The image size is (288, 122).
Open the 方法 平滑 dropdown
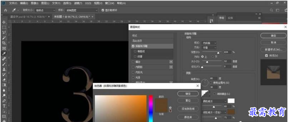click(x=209, y=47)
